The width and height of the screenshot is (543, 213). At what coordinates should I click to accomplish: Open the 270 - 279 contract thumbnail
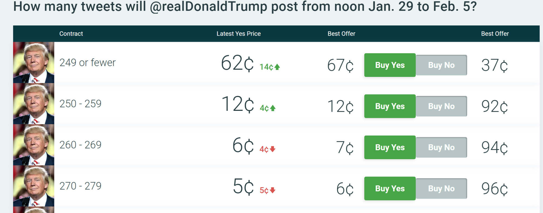point(34,186)
